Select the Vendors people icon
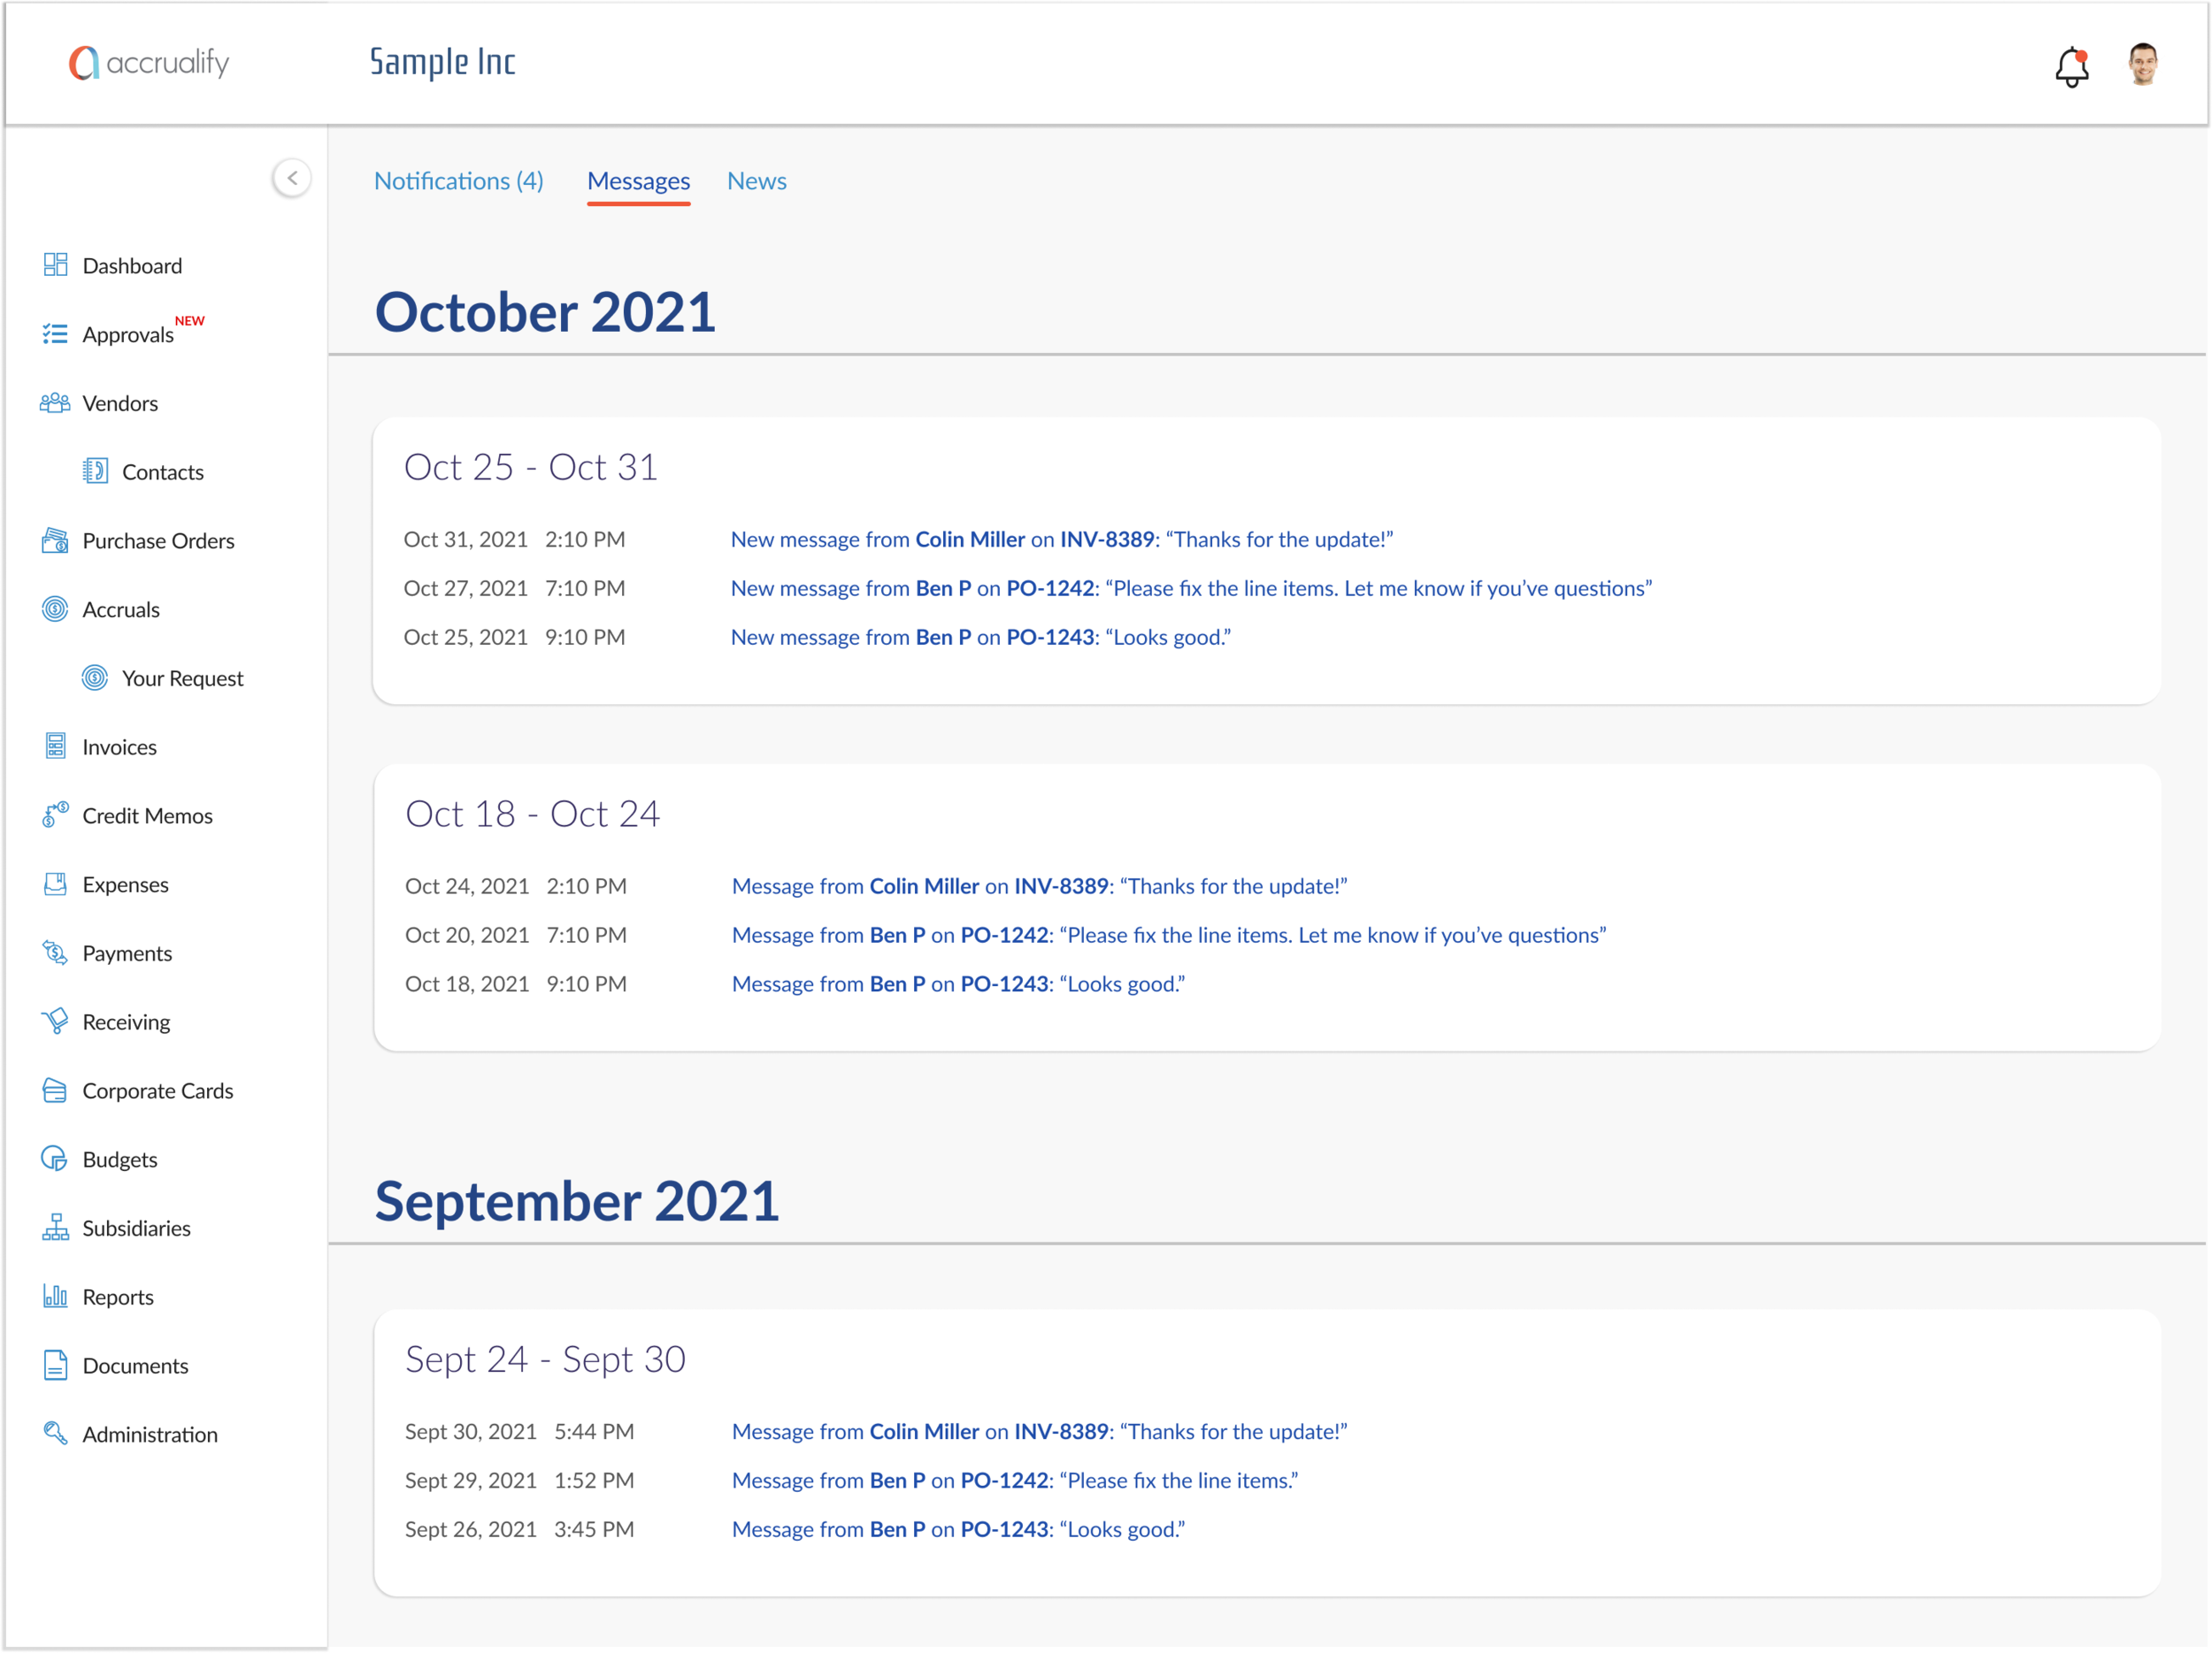Viewport: 2212px width, 1653px height. pos(55,402)
